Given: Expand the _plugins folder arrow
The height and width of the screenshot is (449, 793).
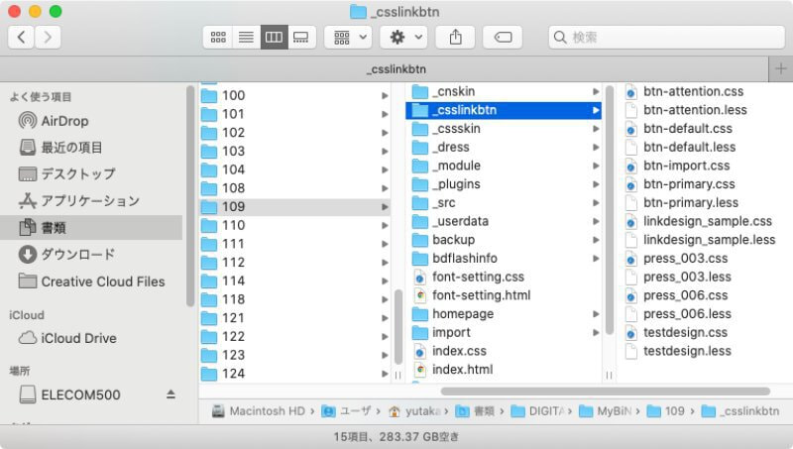Looking at the screenshot, I should 596,184.
